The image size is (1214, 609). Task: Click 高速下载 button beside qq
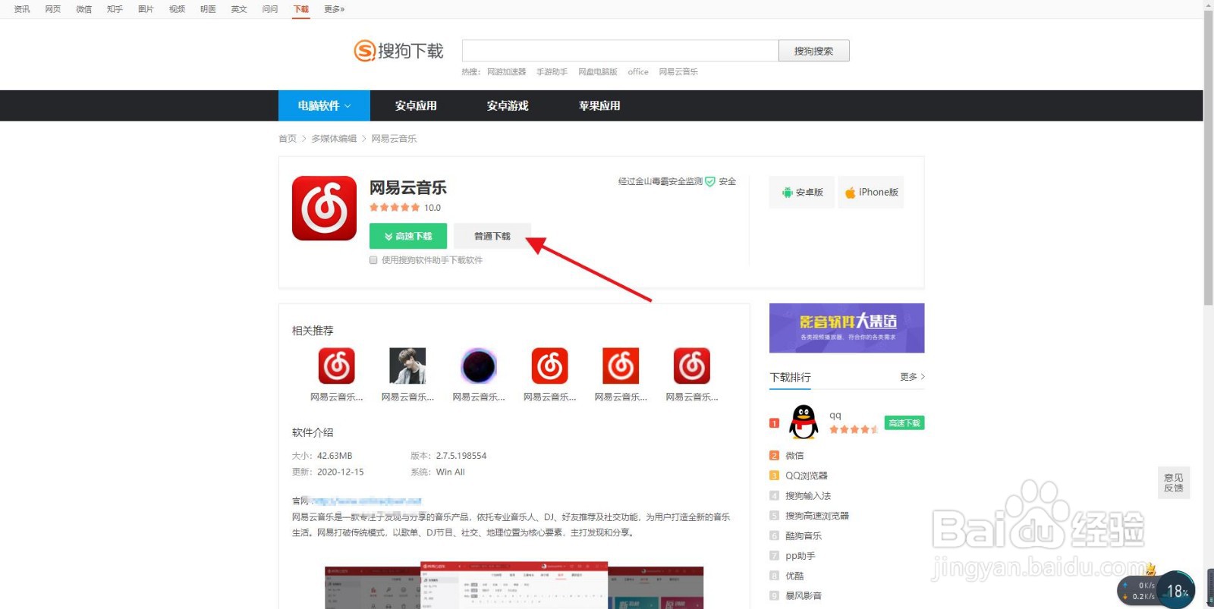coord(904,423)
